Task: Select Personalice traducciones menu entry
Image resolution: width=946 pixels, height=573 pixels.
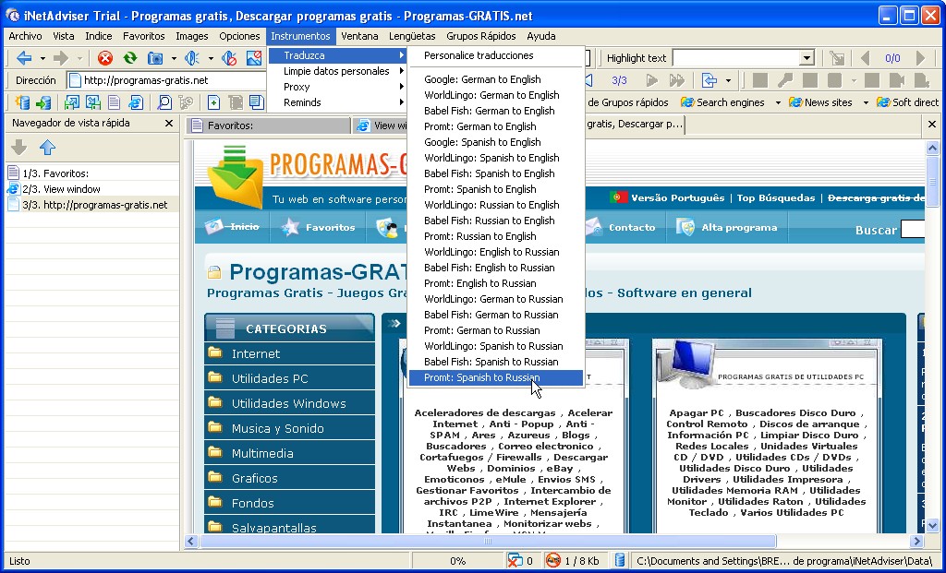Action: coord(496,55)
